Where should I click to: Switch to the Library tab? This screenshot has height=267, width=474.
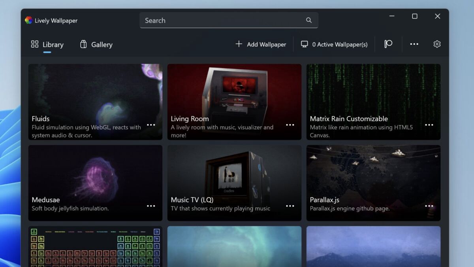coord(47,45)
